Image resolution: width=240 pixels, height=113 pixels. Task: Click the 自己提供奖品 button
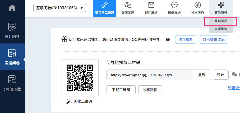pyautogui.click(x=214, y=40)
